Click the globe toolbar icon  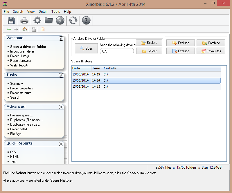coord(60,20)
